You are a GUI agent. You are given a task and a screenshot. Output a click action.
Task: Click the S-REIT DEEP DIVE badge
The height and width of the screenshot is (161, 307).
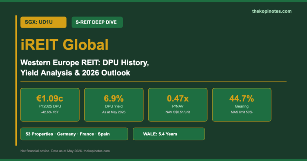[97, 22]
